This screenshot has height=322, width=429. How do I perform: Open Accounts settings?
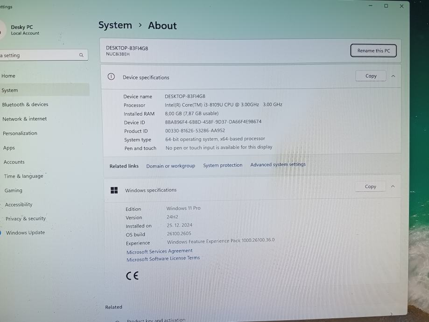point(14,162)
